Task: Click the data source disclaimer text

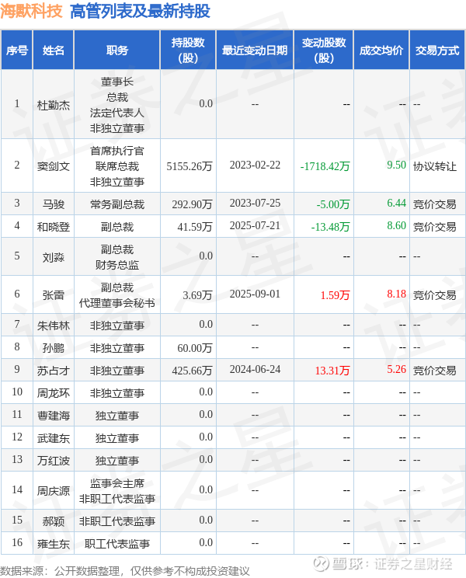Action: [125, 571]
